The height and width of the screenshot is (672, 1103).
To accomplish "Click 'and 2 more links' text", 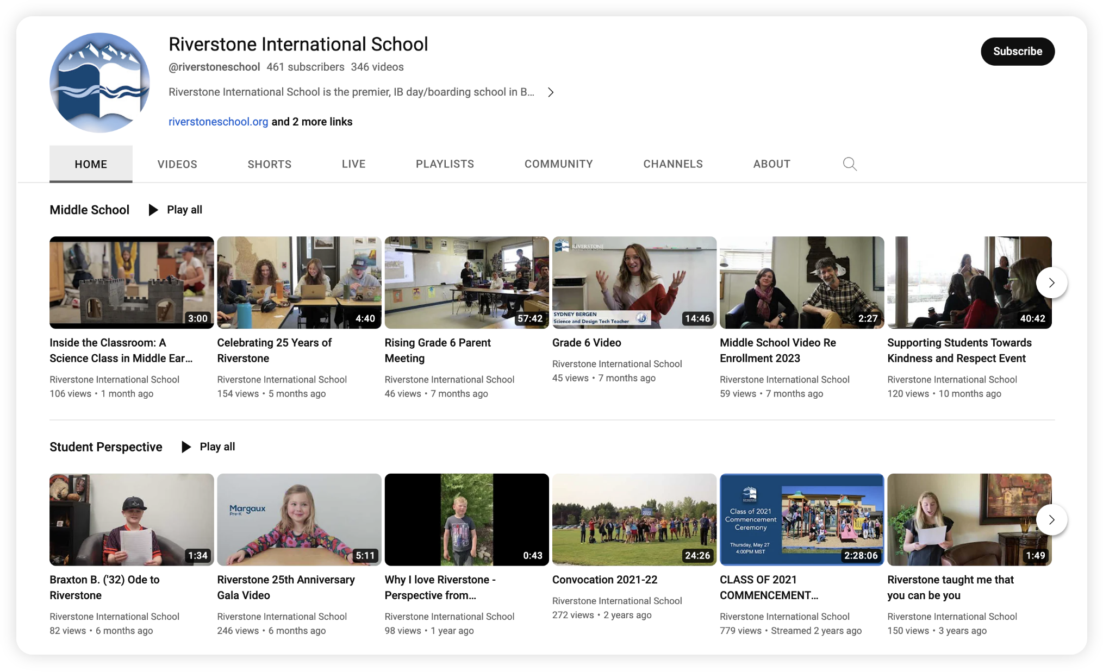I will point(312,122).
